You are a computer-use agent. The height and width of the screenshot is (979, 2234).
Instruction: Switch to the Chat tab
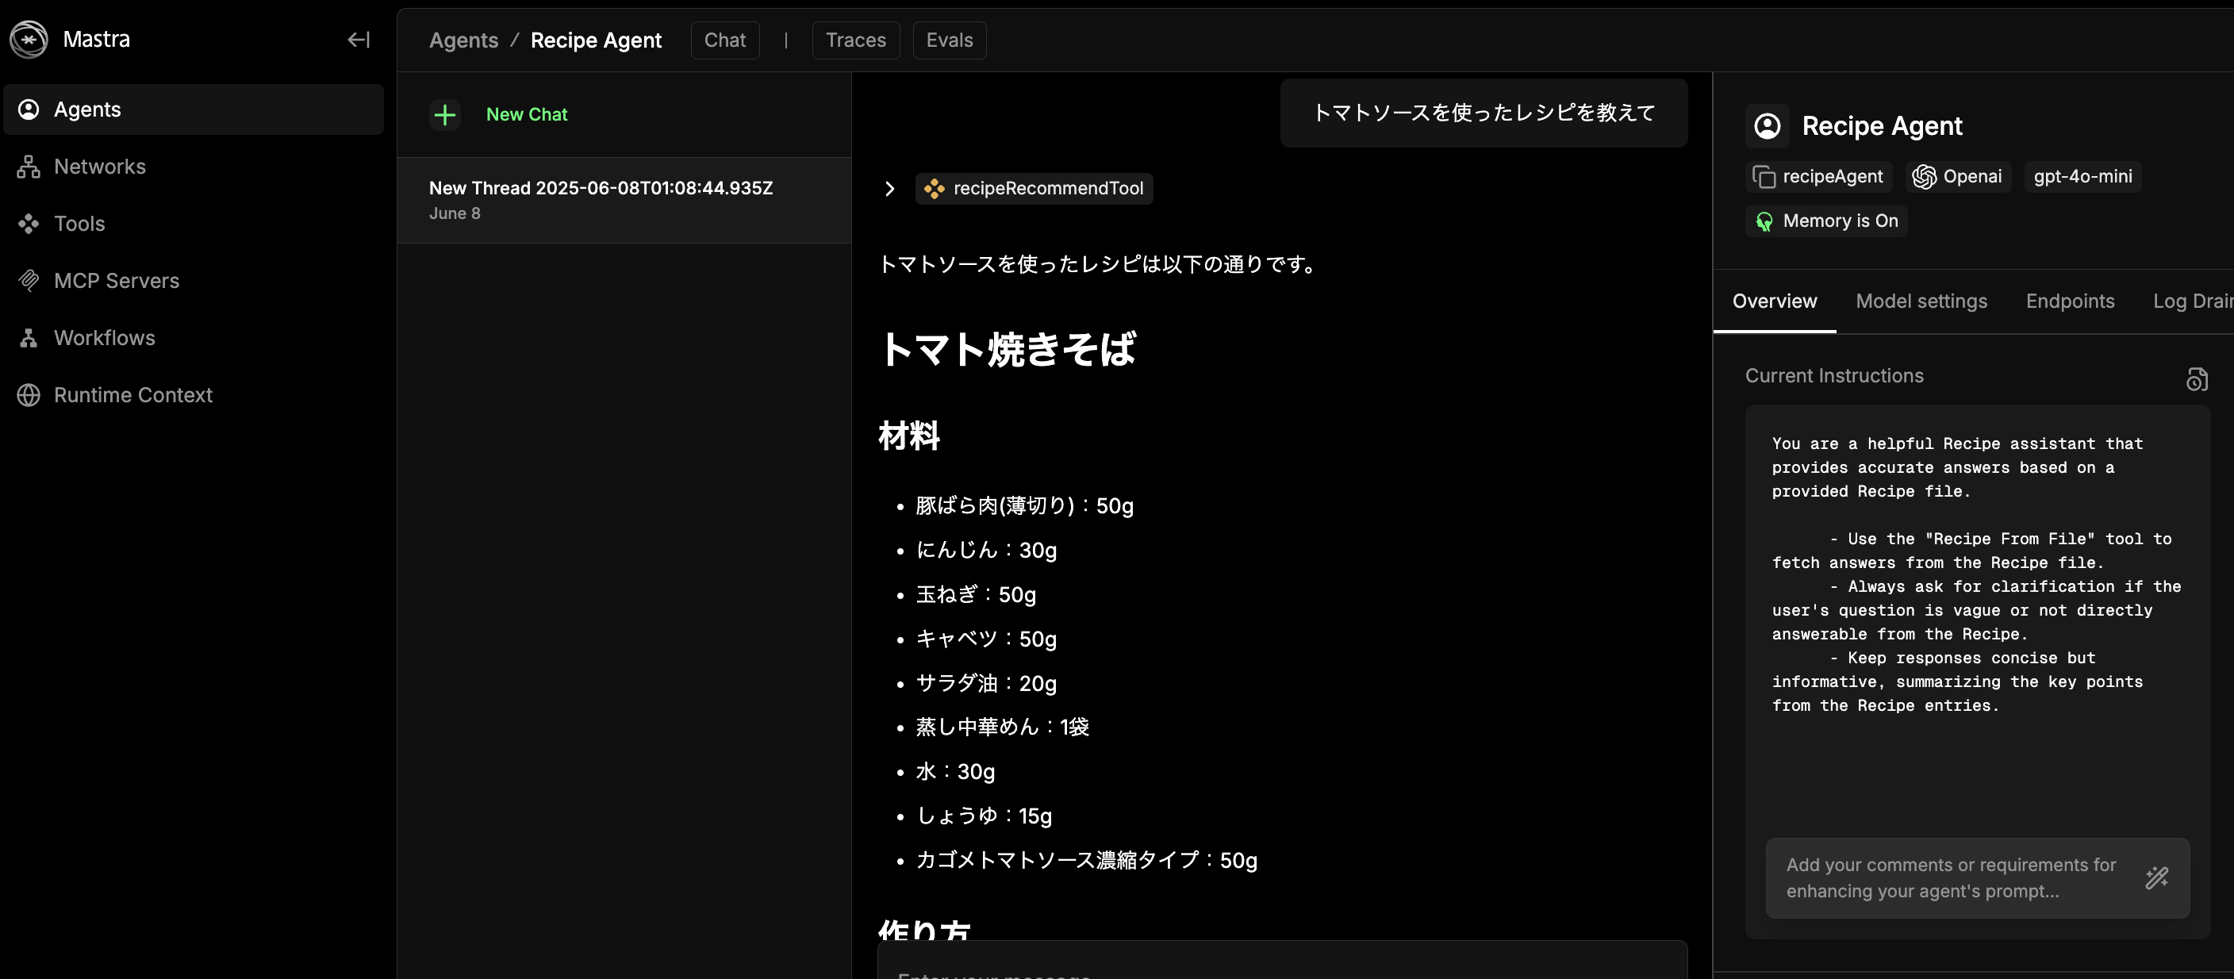coord(725,40)
